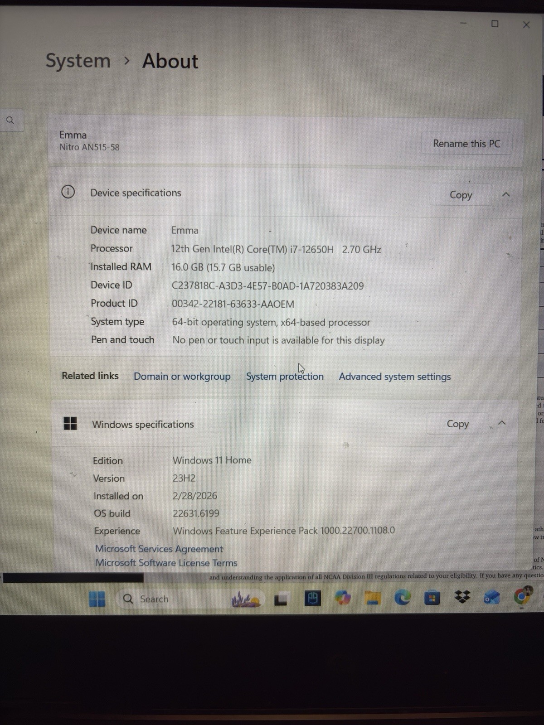Open Microsoft Services Agreement link

pos(159,549)
